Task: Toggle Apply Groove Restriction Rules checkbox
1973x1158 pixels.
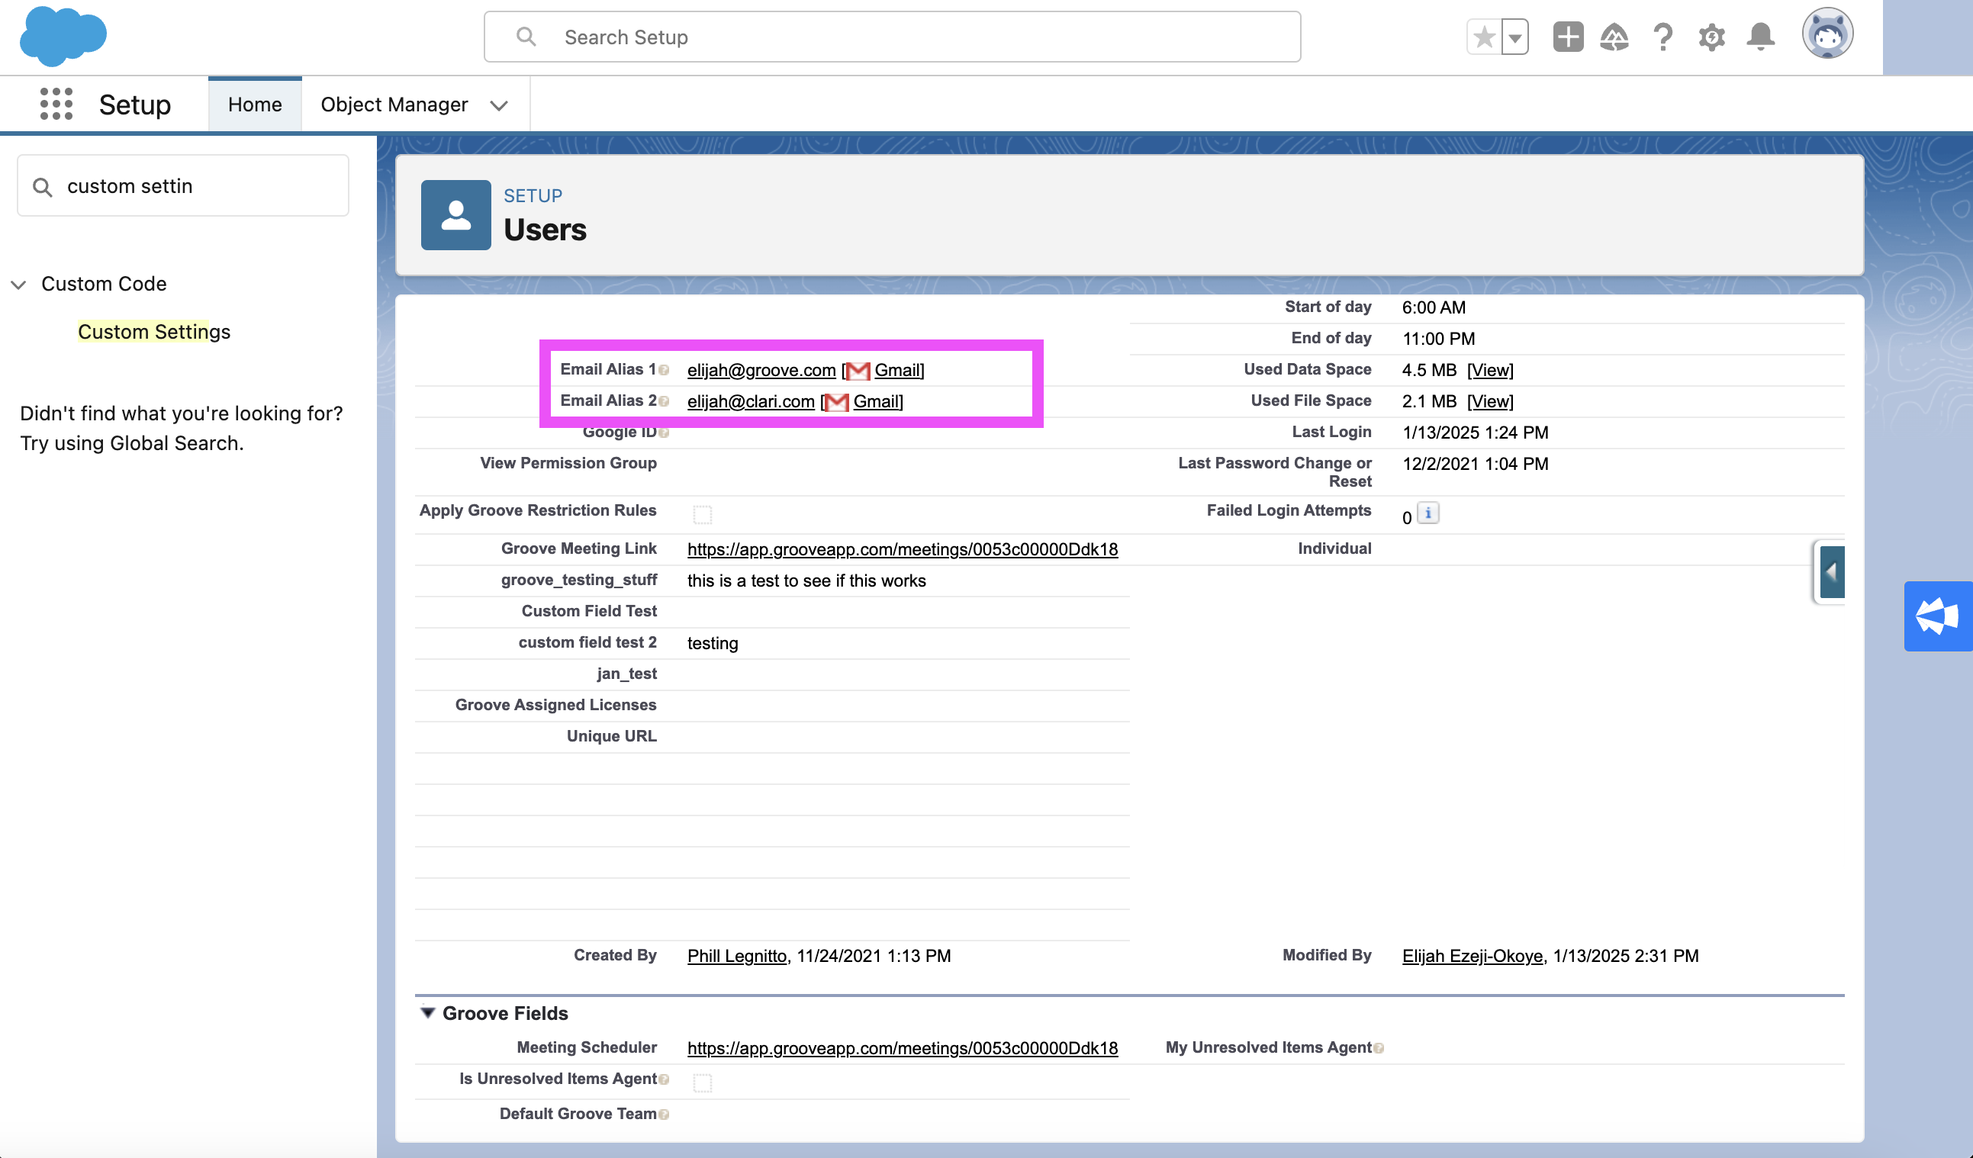Action: 702,514
